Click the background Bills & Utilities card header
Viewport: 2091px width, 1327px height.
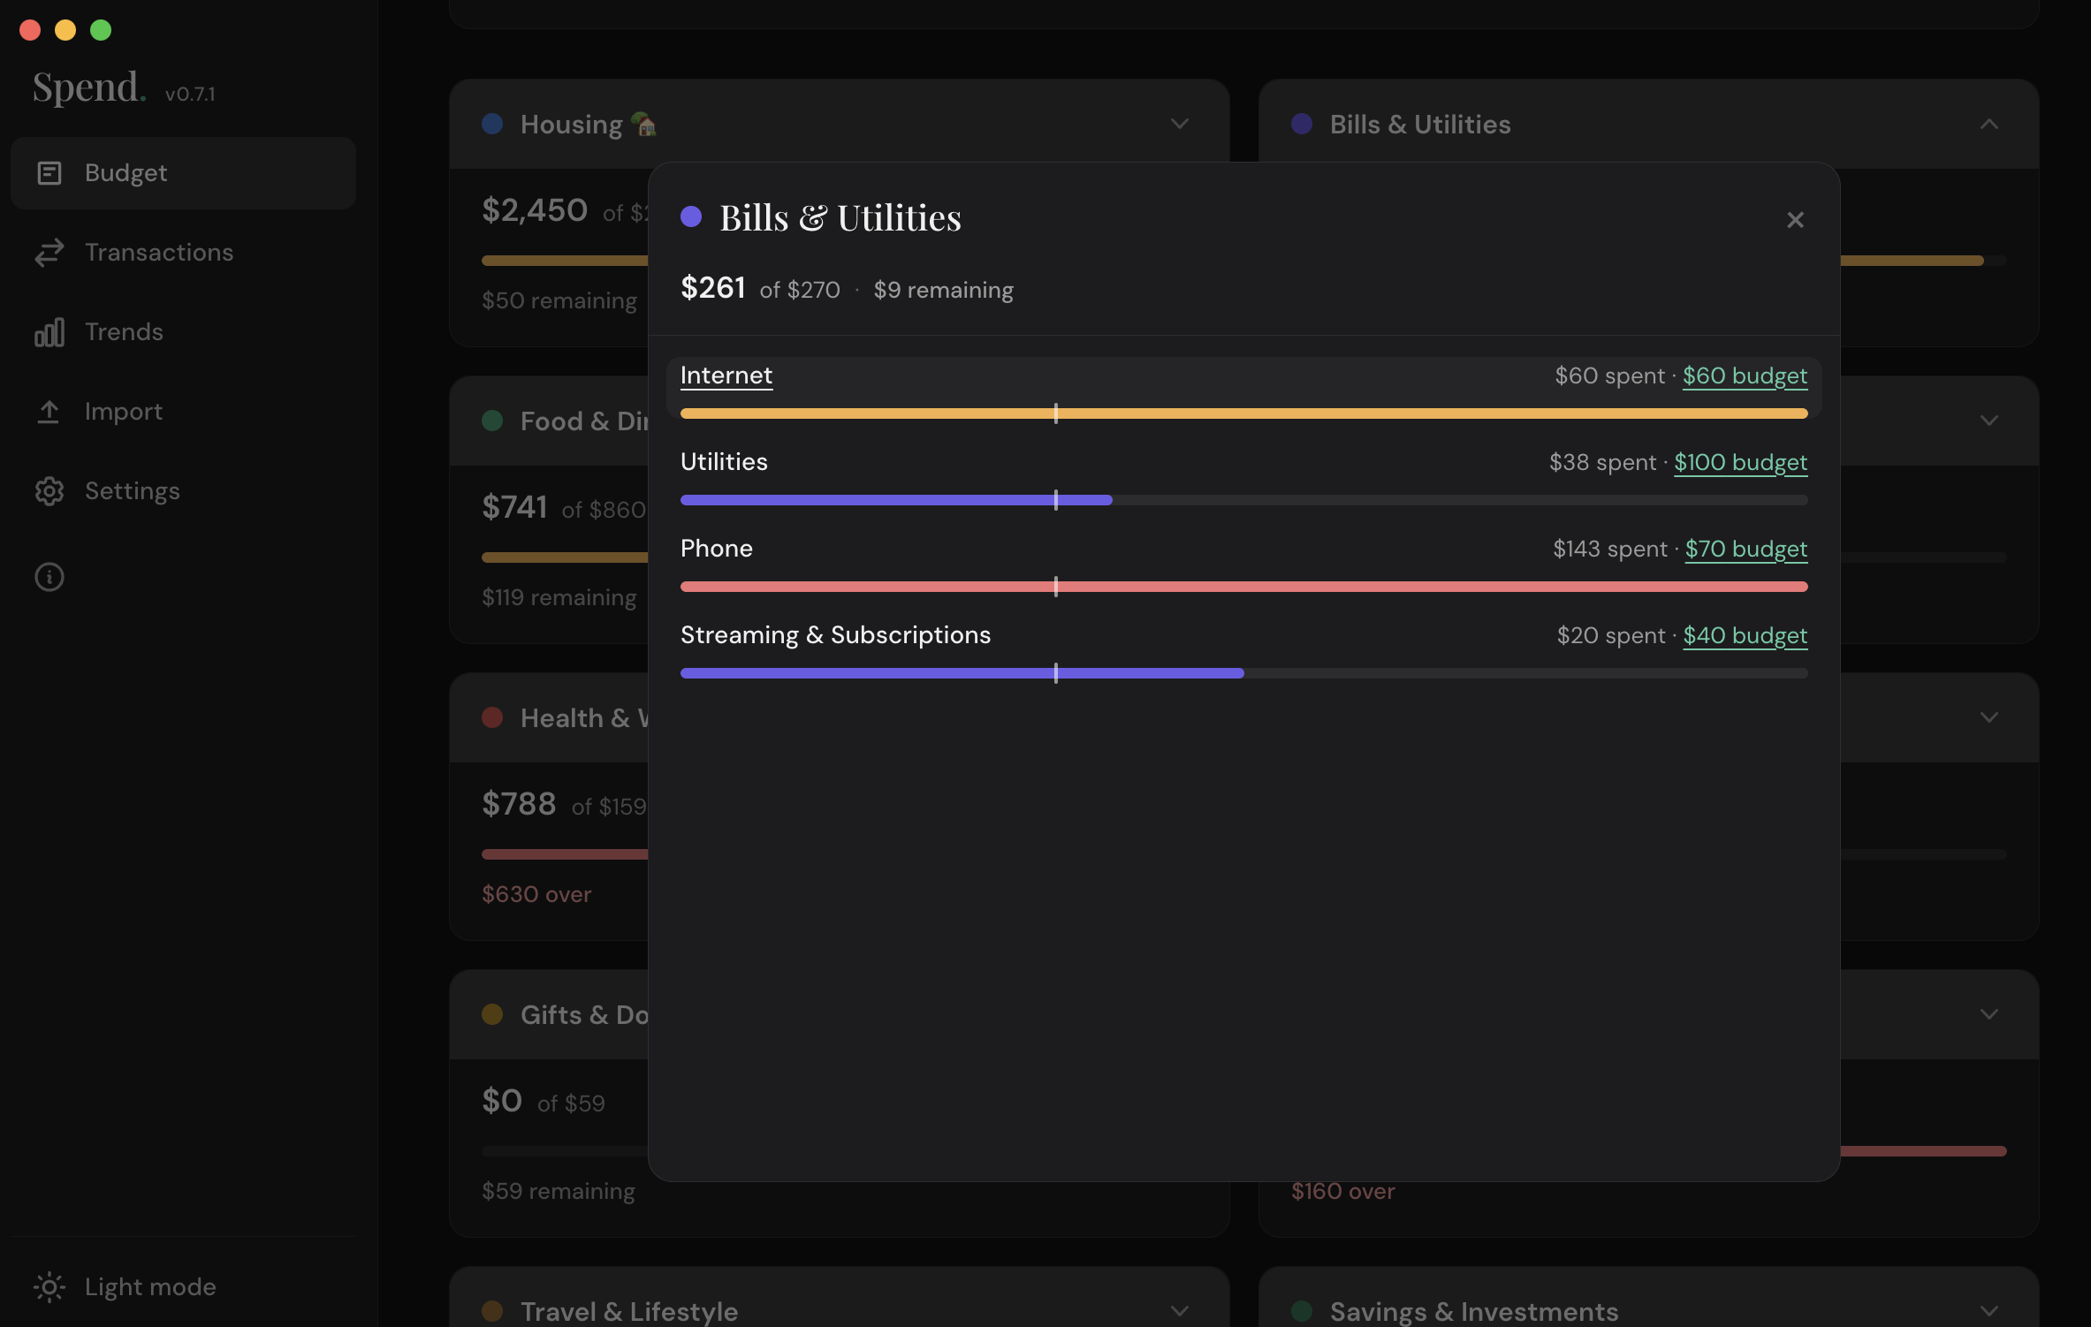[x=1648, y=124]
